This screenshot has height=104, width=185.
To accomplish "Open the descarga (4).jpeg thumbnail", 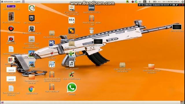I will 177,27.
